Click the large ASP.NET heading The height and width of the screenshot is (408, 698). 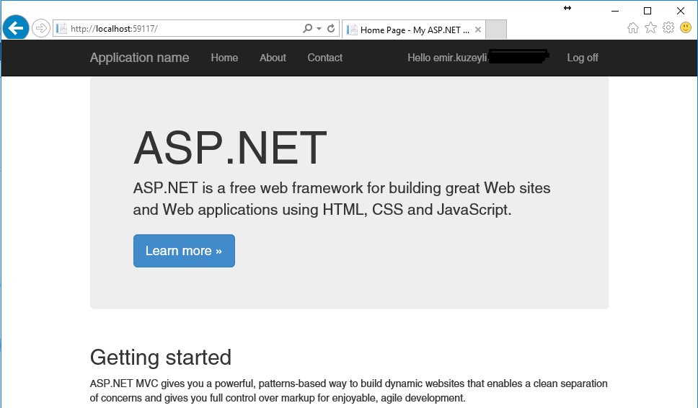(230, 148)
